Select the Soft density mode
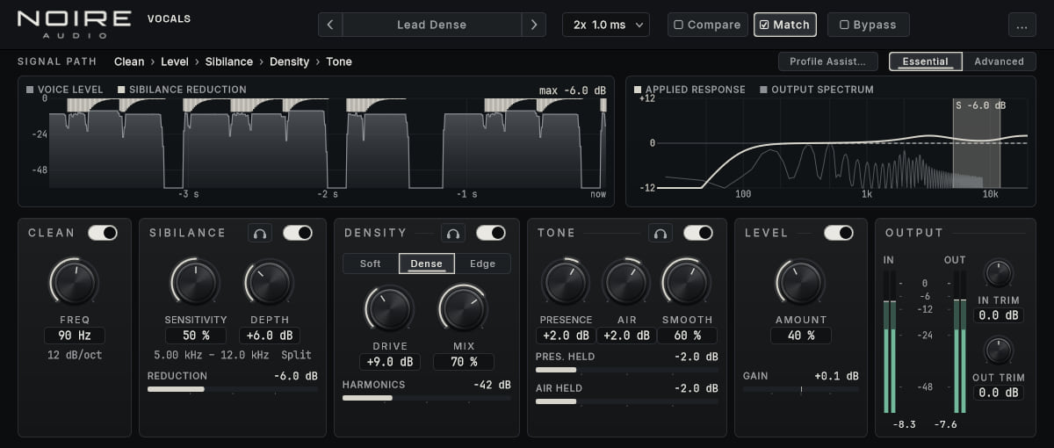 pos(371,264)
